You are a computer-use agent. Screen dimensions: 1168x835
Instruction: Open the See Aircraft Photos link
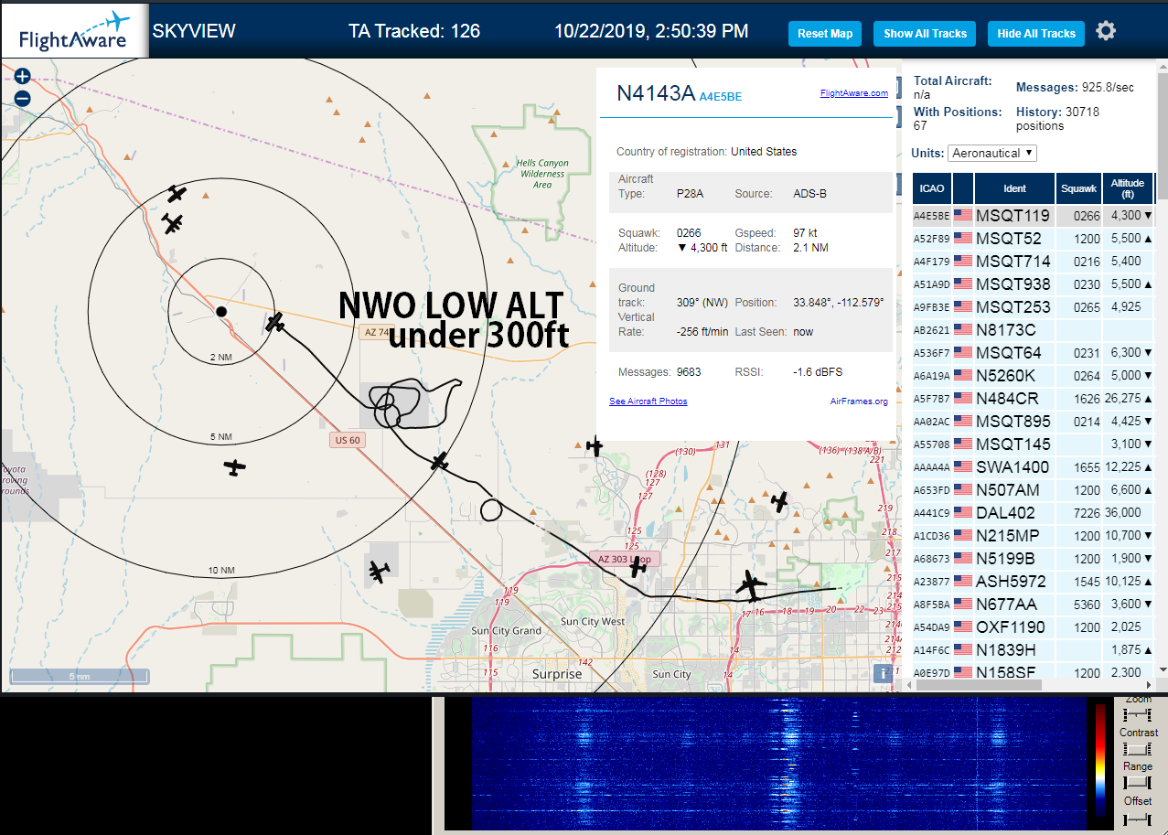pyautogui.click(x=648, y=401)
